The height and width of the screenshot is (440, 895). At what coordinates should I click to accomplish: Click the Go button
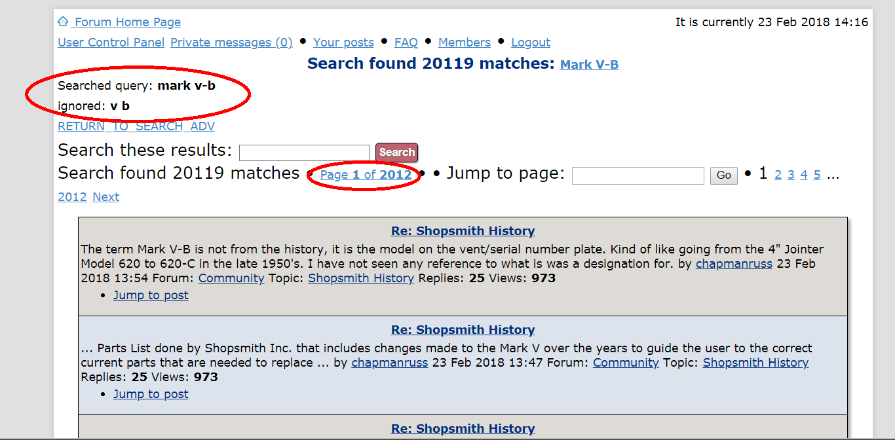724,175
